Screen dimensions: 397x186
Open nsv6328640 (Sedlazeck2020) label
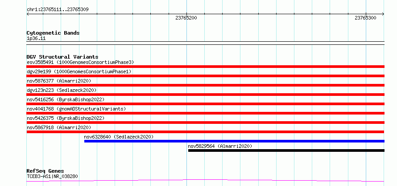point(119,137)
